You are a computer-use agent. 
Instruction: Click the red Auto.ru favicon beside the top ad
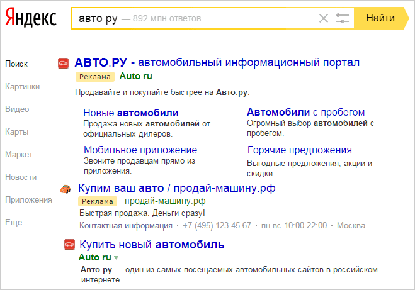[63, 63]
